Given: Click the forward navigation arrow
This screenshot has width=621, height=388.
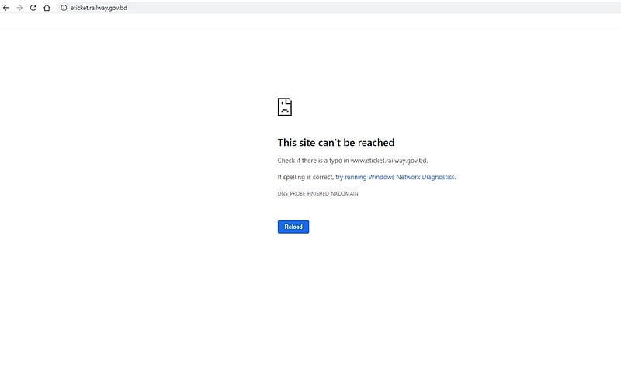Looking at the screenshot, I should [x=19, y=8].
